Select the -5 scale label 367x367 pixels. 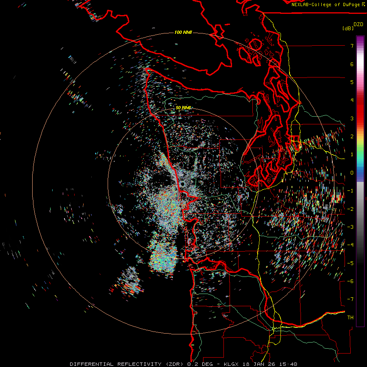pos(350,263)
